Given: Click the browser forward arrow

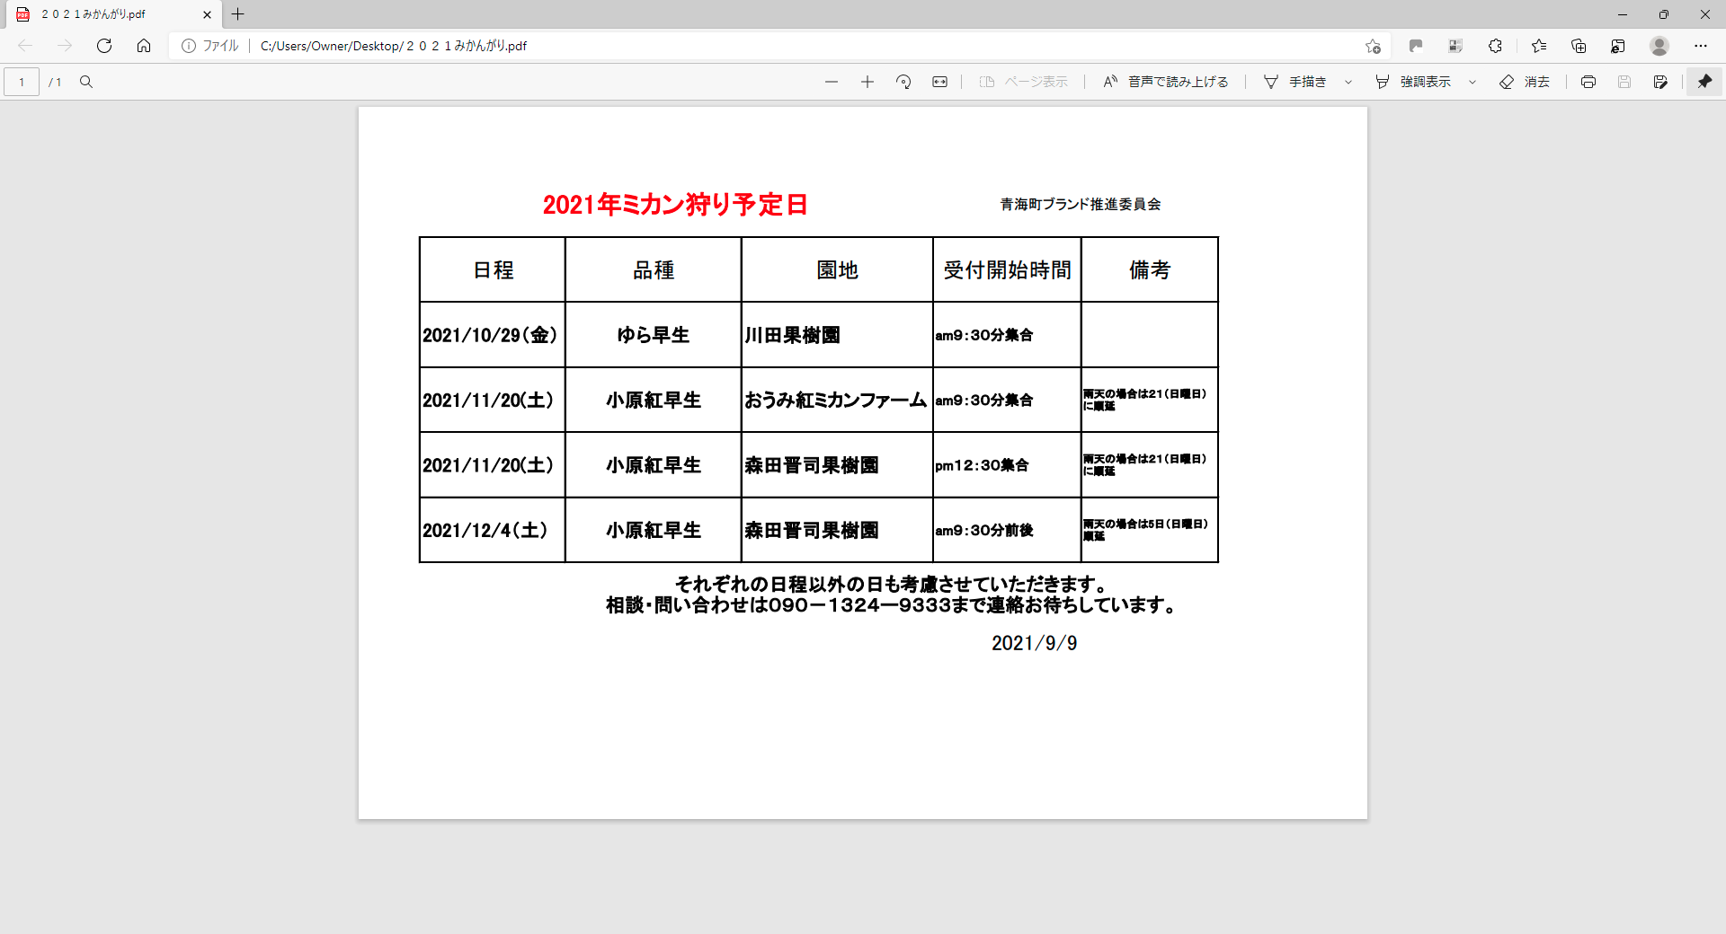Looking at the screenshot, I should point(65,46).
